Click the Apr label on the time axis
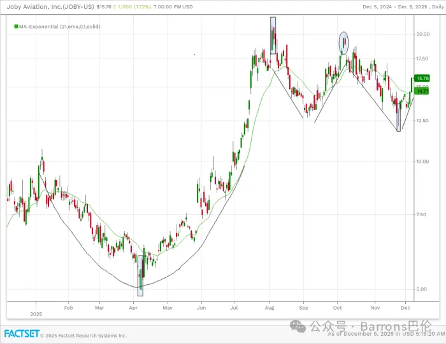446x344 pixels. [x=133, y=306]
